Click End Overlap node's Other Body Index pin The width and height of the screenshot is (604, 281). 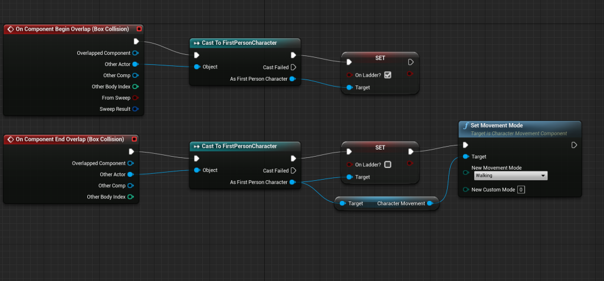130,197
